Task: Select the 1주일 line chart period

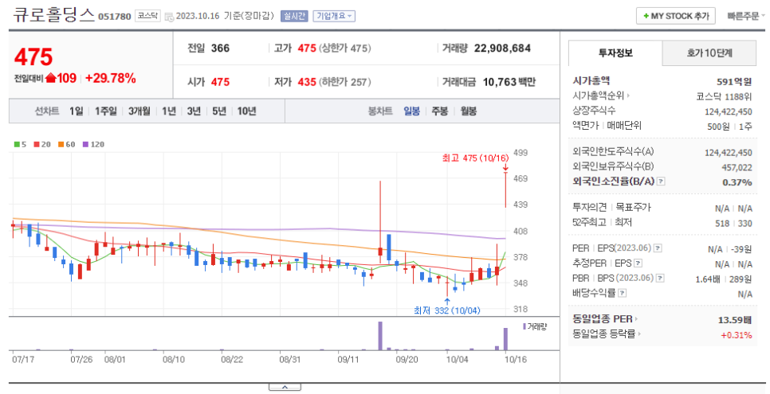Action: tap(106, 111)
